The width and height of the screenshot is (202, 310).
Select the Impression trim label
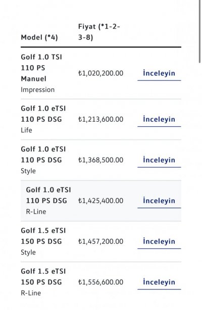point(37,90)
